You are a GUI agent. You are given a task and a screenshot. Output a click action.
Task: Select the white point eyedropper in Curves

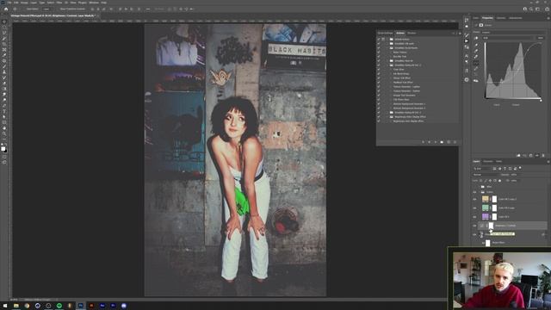coord(476,57)
